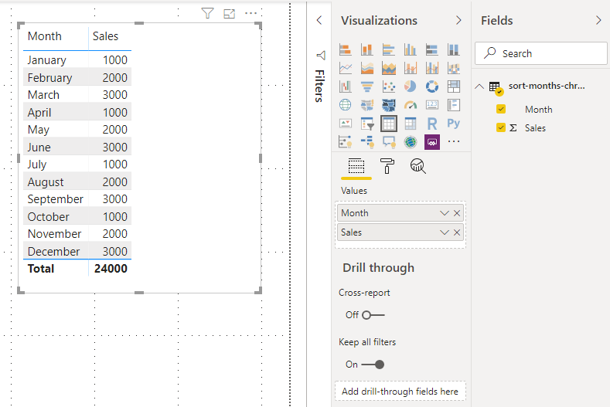Viewport: 610px width, 407px height.
Task: Select the map globe visualization
Action: pos(346,105)
